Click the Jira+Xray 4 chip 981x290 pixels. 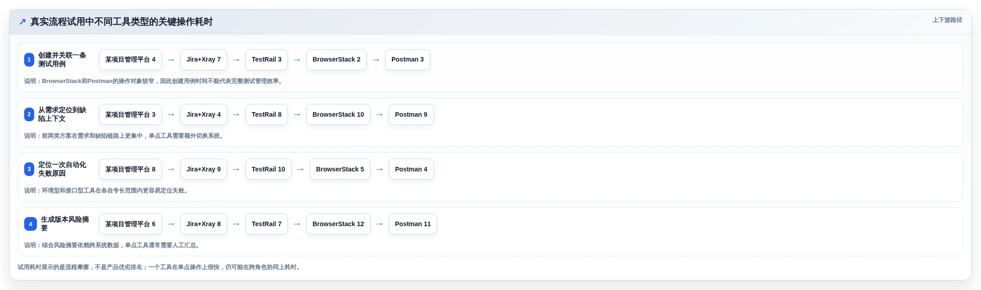[204, 114]
